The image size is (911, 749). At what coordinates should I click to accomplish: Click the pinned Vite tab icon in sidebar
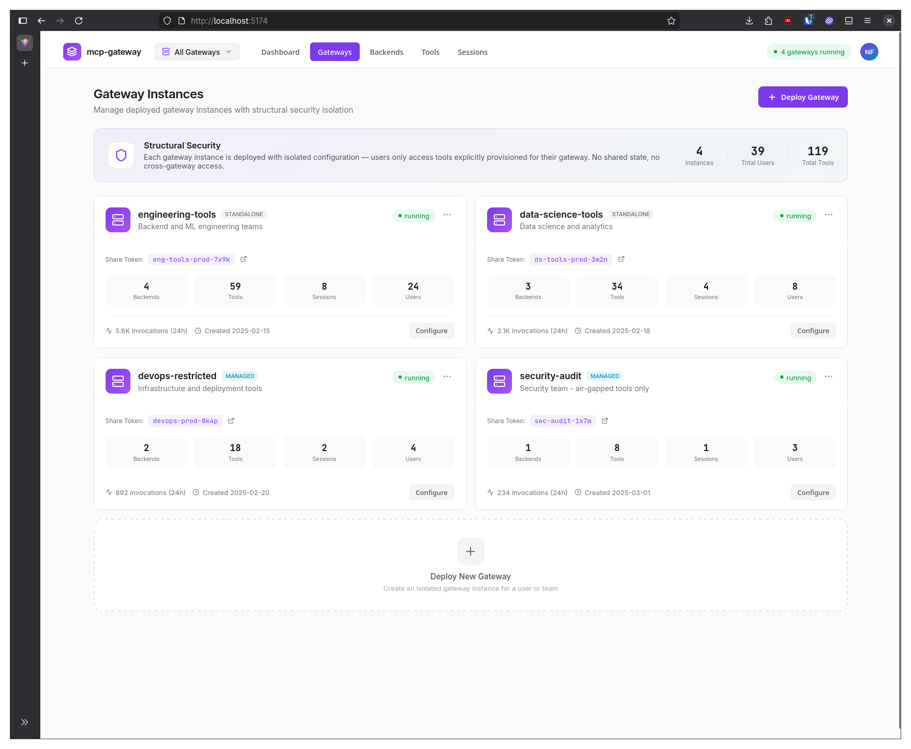tap(24, 42)
